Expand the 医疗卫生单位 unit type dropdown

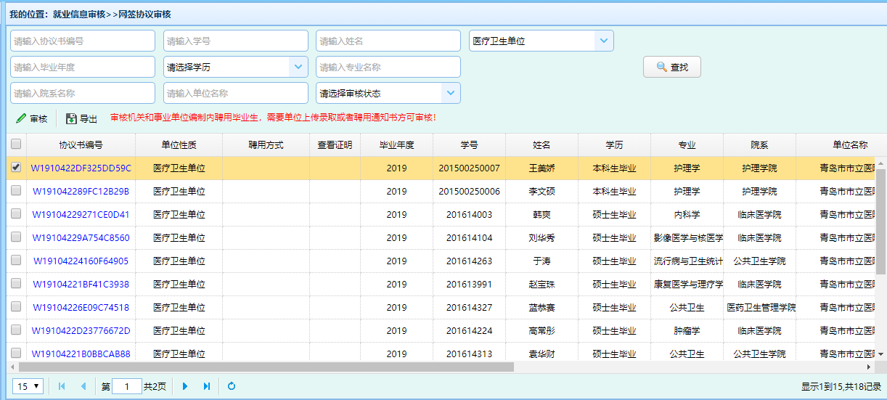coord(603,41)
